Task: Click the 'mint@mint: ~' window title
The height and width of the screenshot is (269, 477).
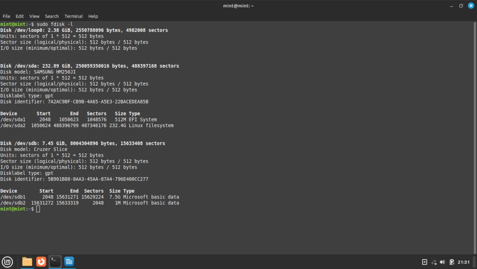Action: (238, 6)
